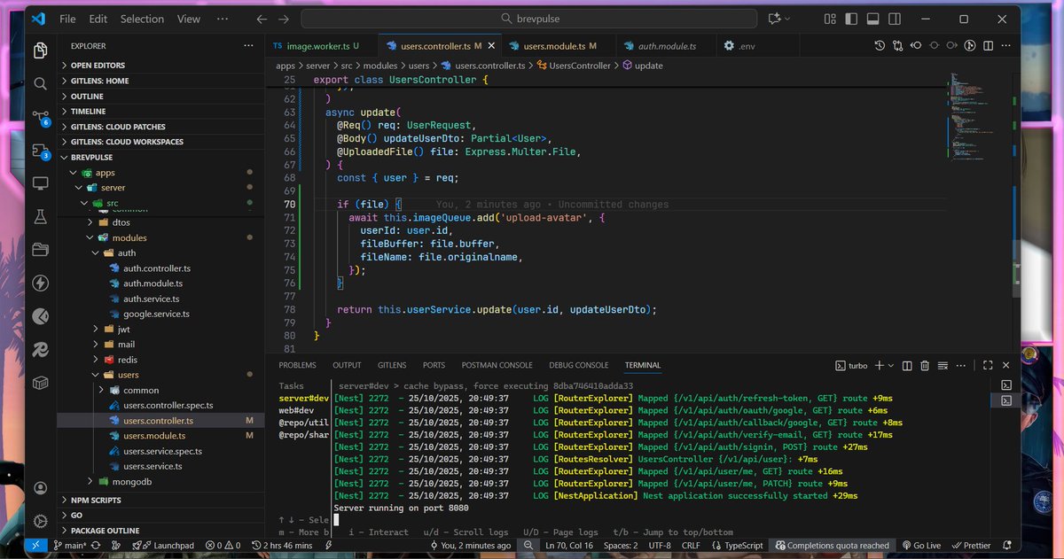This screenshot has height=559, width=1064.
Task: Switch to the users.module.ts editor tab
Action: coord(554,46)
